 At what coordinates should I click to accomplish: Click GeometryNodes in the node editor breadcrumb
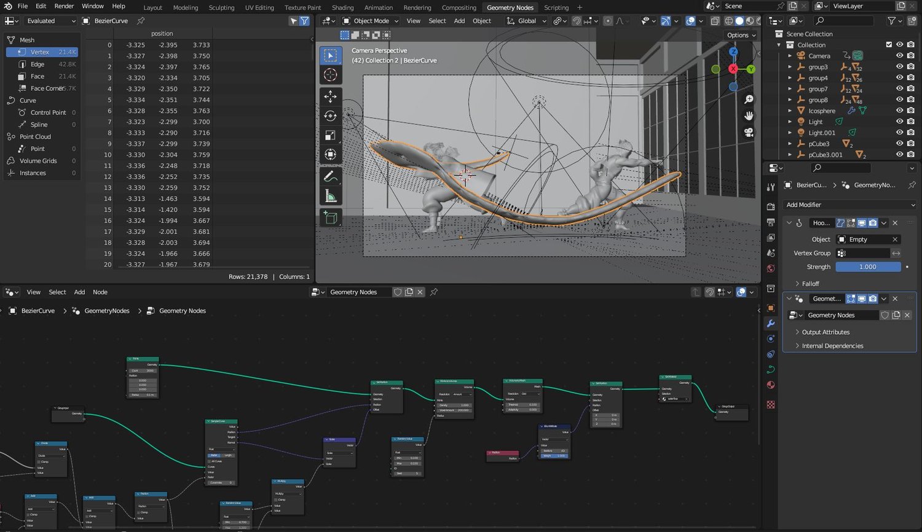coord(107,311)
